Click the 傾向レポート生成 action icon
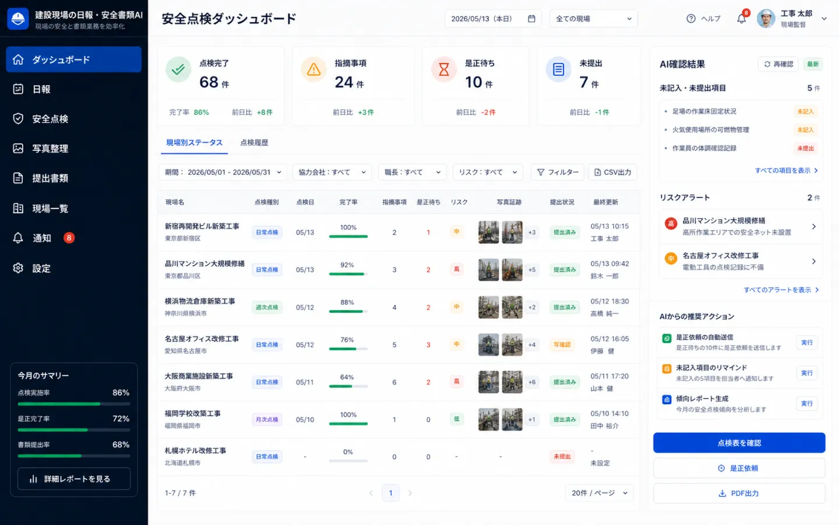839x525 pixels. pyautogui.click(x=667, y=400)
